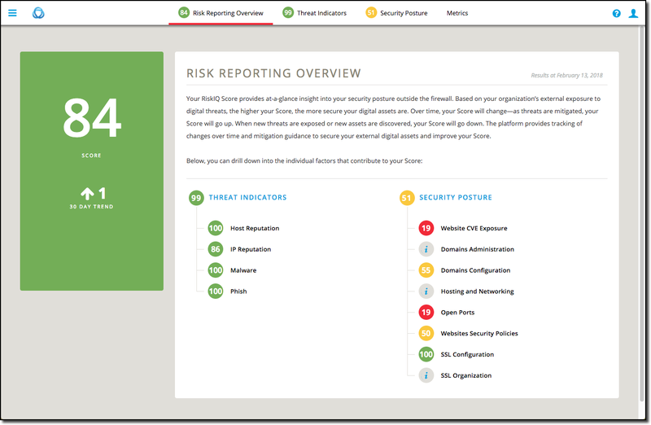Click the 84 badge on Risk Reporting tab

184,12
